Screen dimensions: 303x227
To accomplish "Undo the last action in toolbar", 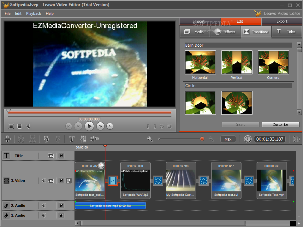I will tap(46, 139).
